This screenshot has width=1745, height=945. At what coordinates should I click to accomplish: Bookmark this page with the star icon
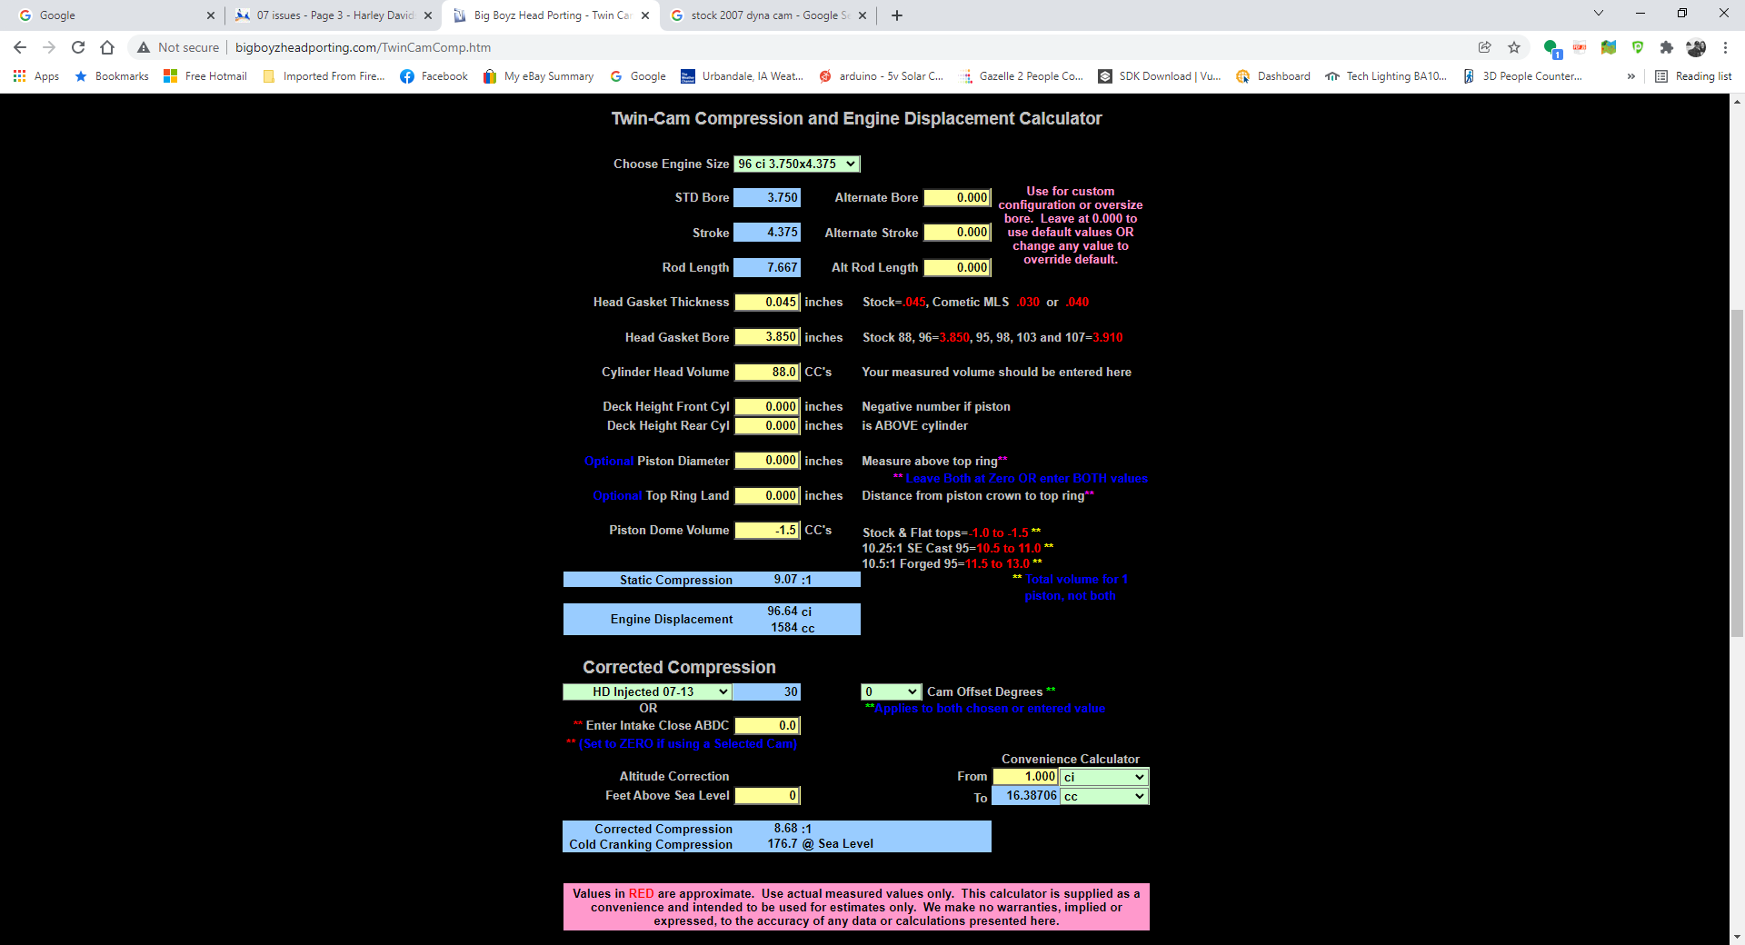[x=1514, y=47]
